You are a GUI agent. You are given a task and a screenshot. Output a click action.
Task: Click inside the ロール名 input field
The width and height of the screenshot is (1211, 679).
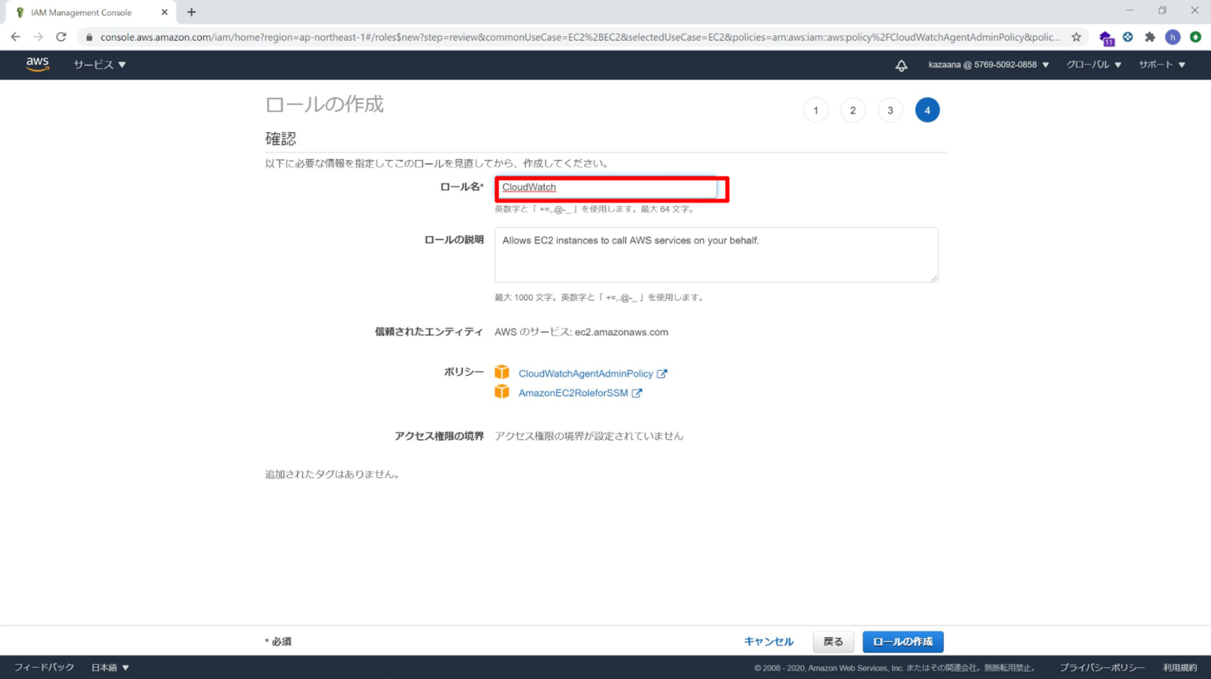tap(611, 187)
